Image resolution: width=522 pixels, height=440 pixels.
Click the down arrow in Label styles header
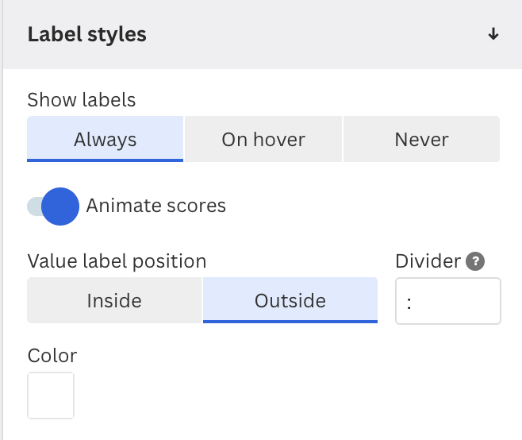click(x=493, y=34)
